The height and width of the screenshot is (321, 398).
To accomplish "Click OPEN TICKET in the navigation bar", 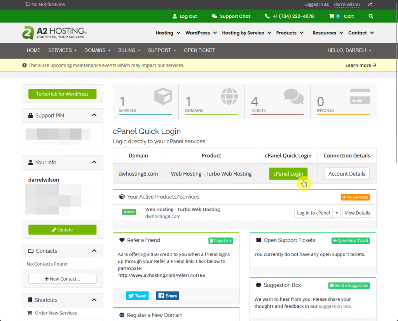I will tap(199, 50).
